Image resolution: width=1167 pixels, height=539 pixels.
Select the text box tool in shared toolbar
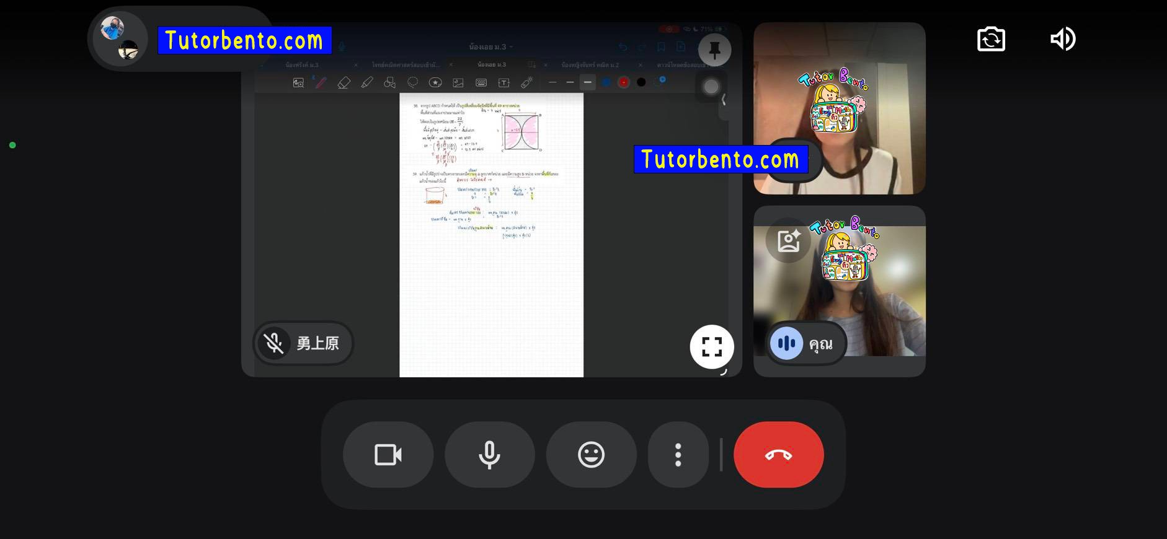(504, 82)
